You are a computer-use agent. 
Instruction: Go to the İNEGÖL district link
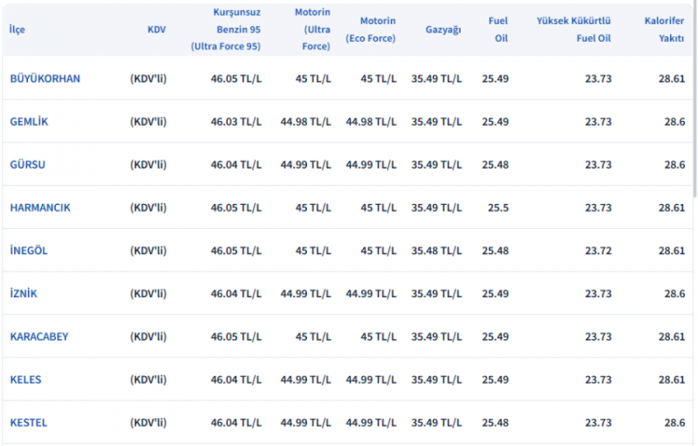[x=30, y=250]
